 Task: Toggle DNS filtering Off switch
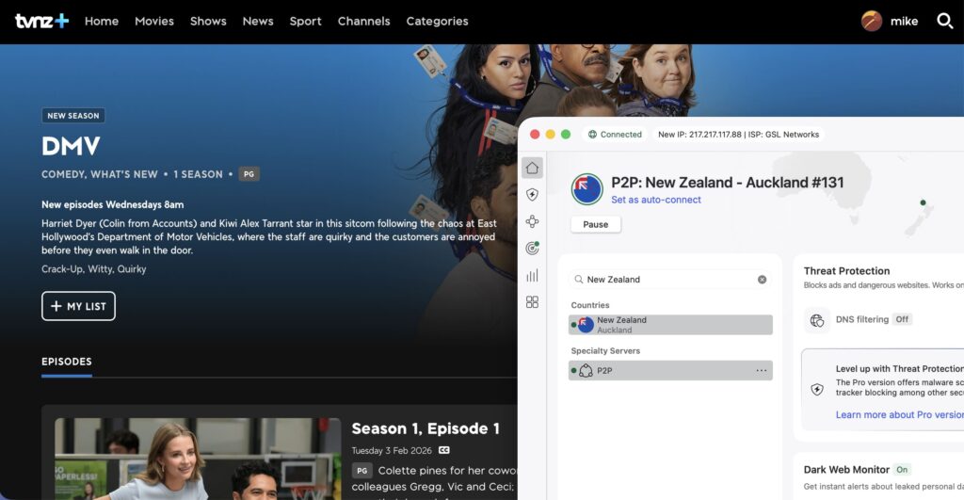click(x=902, y=319)
